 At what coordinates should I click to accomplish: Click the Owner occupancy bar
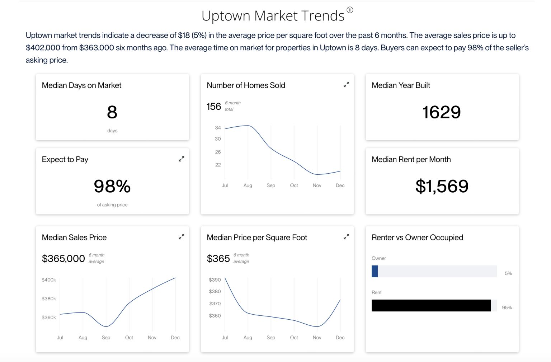(434, 271)
